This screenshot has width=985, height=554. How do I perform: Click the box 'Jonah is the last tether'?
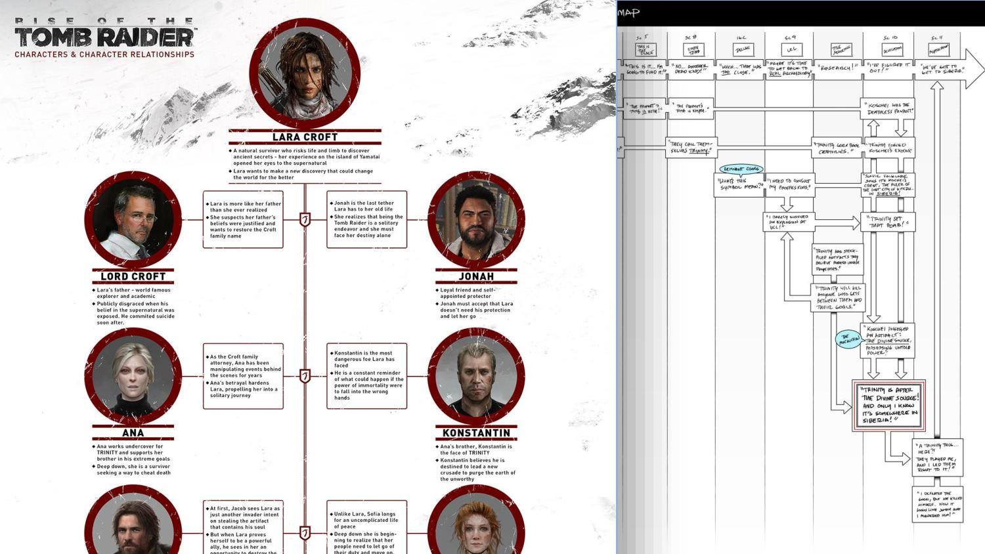pyautogui.click(x=367, y=219)
